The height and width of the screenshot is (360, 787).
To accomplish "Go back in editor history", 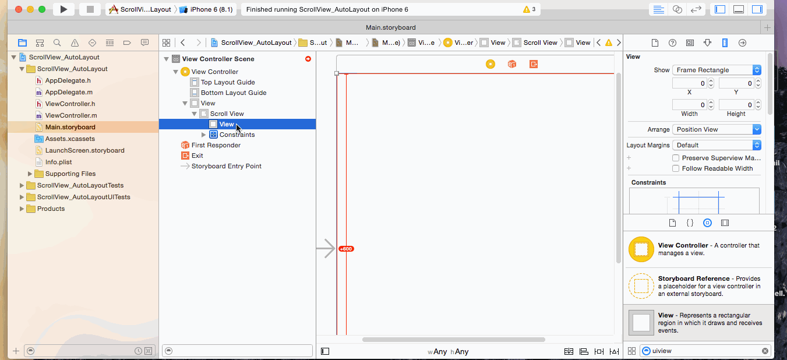I will (x=183, y=43).
